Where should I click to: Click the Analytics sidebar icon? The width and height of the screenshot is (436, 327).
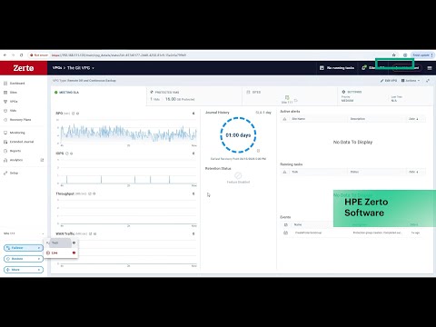[x=5, y=160]
